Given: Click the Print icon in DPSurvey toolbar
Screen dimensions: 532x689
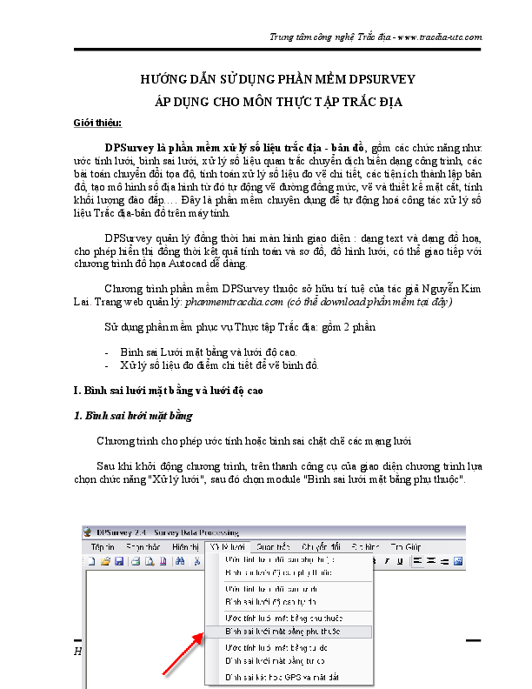Looking at the screenshot, I should coord(136,561).
